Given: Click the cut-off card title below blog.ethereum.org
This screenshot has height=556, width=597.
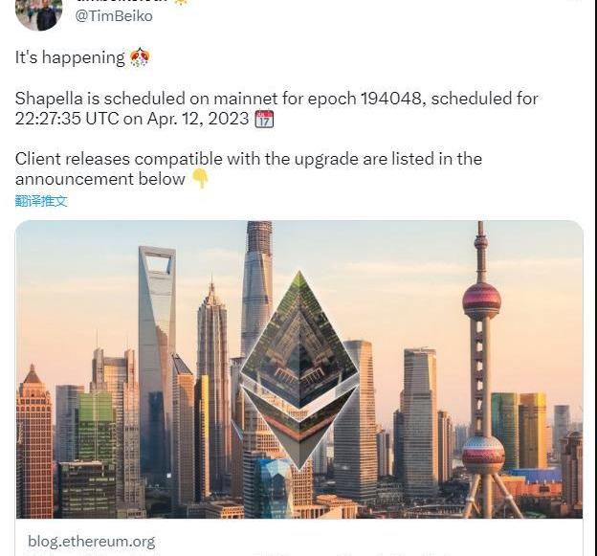Looking at the screenshot, I should tap(244, 554).
